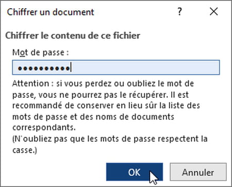This screenshot has width=232, height=187.
Task: Click the word "casse.)" at the end of the text
Action: [25, 150]
